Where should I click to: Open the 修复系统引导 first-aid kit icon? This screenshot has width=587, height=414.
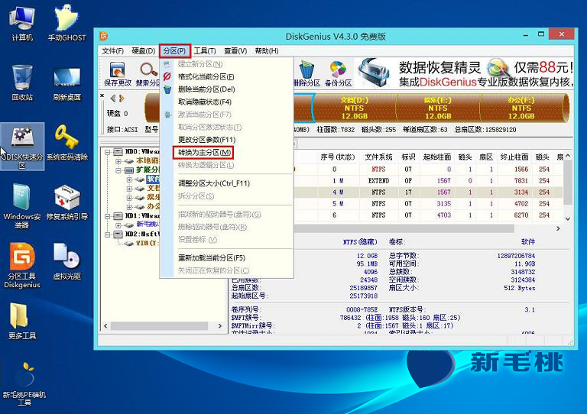point(67,202)
